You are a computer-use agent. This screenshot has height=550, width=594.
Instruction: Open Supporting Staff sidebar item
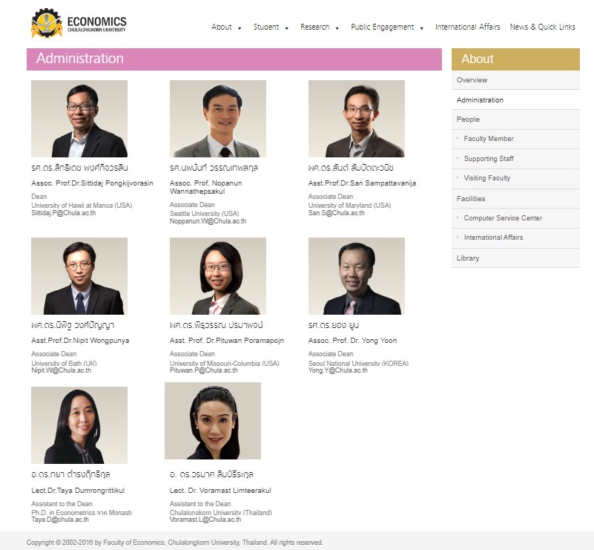pyautogui.click(x=488, y=159)
